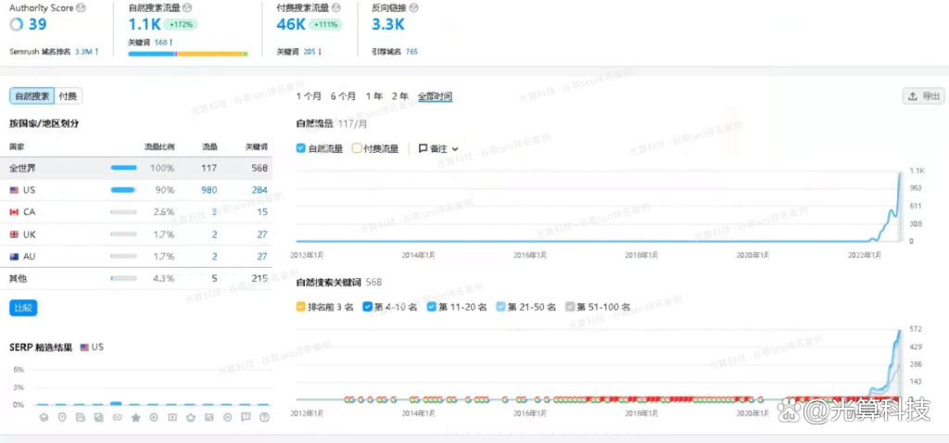Click the US flag beside SERP 精选结果

pyautogui.click(x=84, y=348)
